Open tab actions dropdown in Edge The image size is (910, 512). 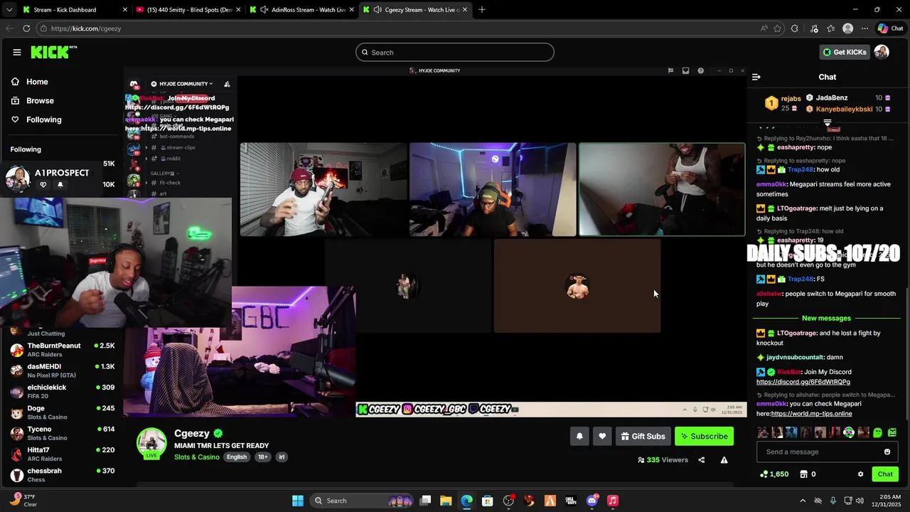pyautogui.click(x=9, y=10)
